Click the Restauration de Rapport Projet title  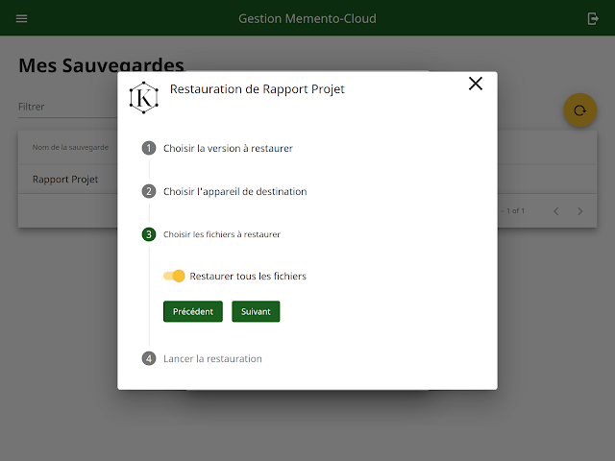257,89
